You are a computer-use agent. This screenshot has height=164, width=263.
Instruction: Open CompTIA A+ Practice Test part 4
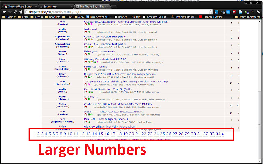[105, 36]
